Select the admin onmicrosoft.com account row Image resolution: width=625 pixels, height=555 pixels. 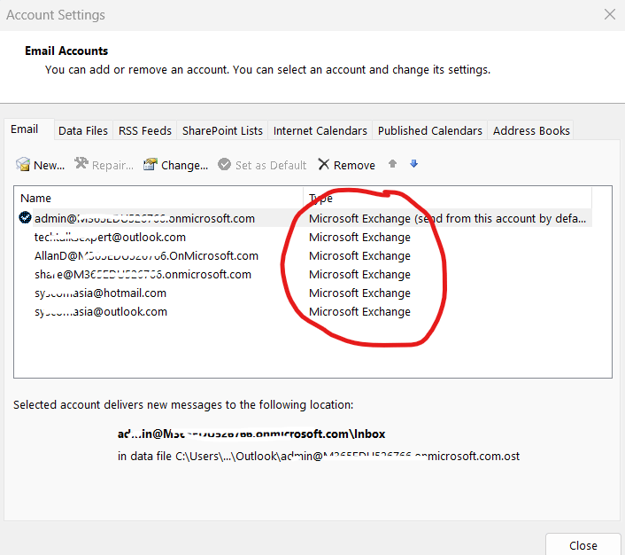pos(304,218)
